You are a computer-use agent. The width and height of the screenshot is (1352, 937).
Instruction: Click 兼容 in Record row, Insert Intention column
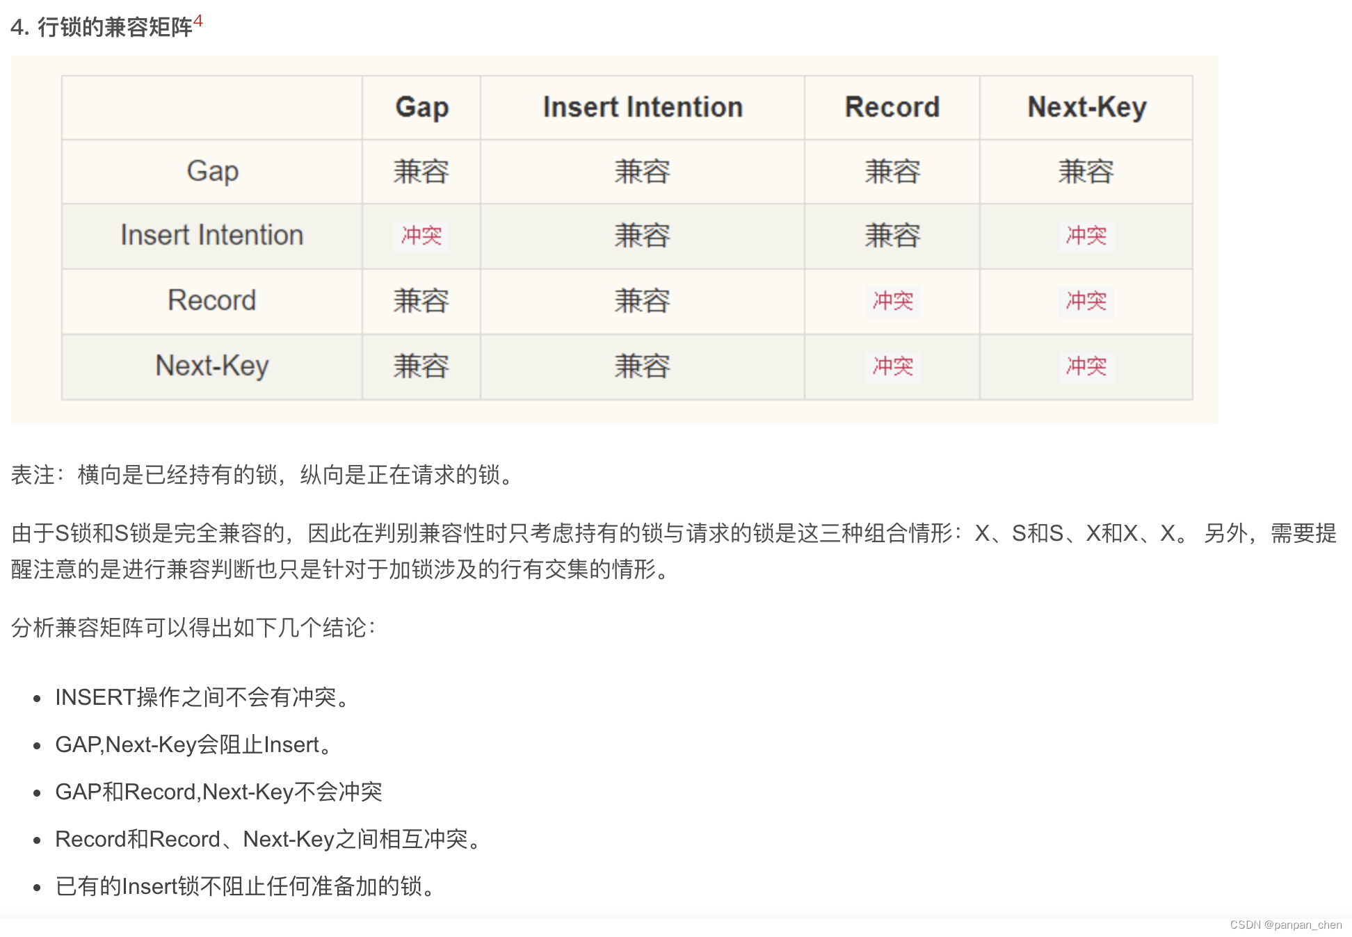[643, 302]
